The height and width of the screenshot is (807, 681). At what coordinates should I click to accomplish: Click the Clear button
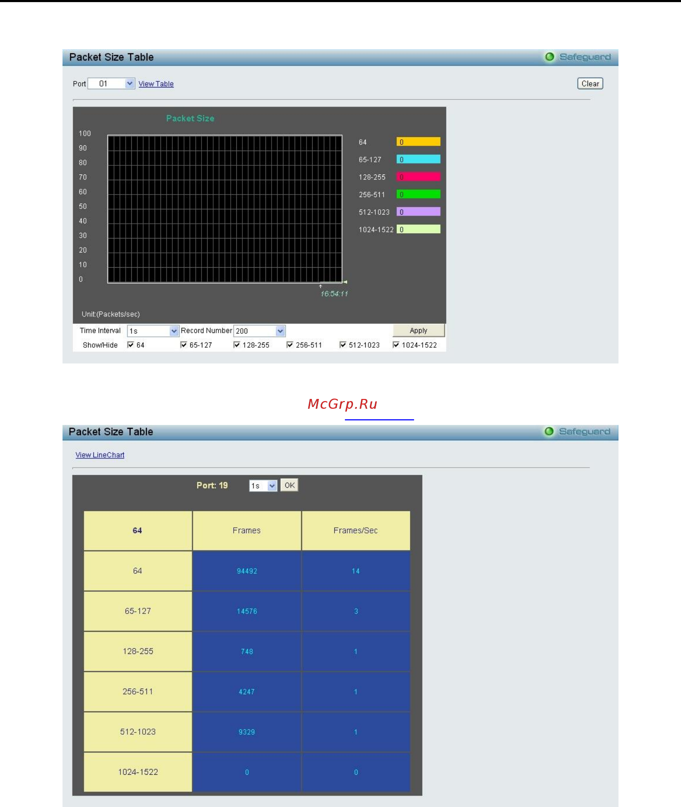click(x=590, y=83)
